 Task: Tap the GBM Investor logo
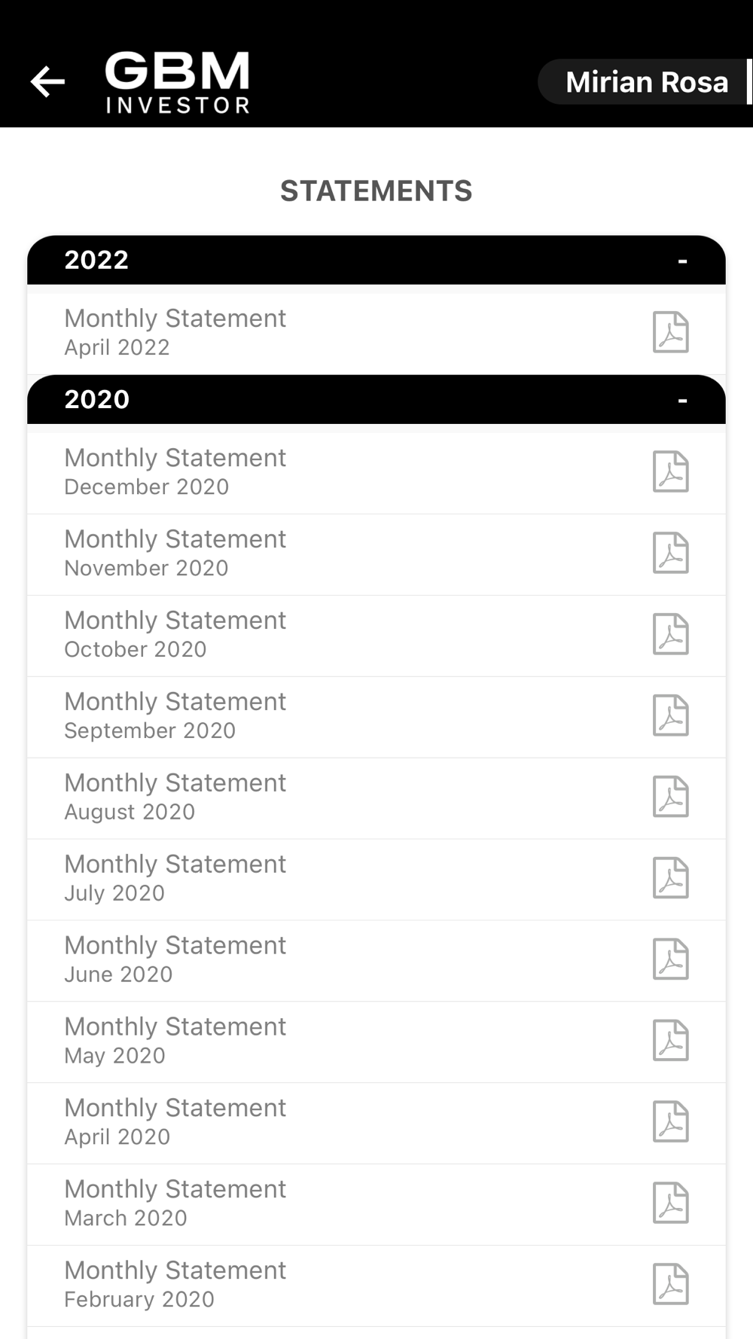[177, 82]
